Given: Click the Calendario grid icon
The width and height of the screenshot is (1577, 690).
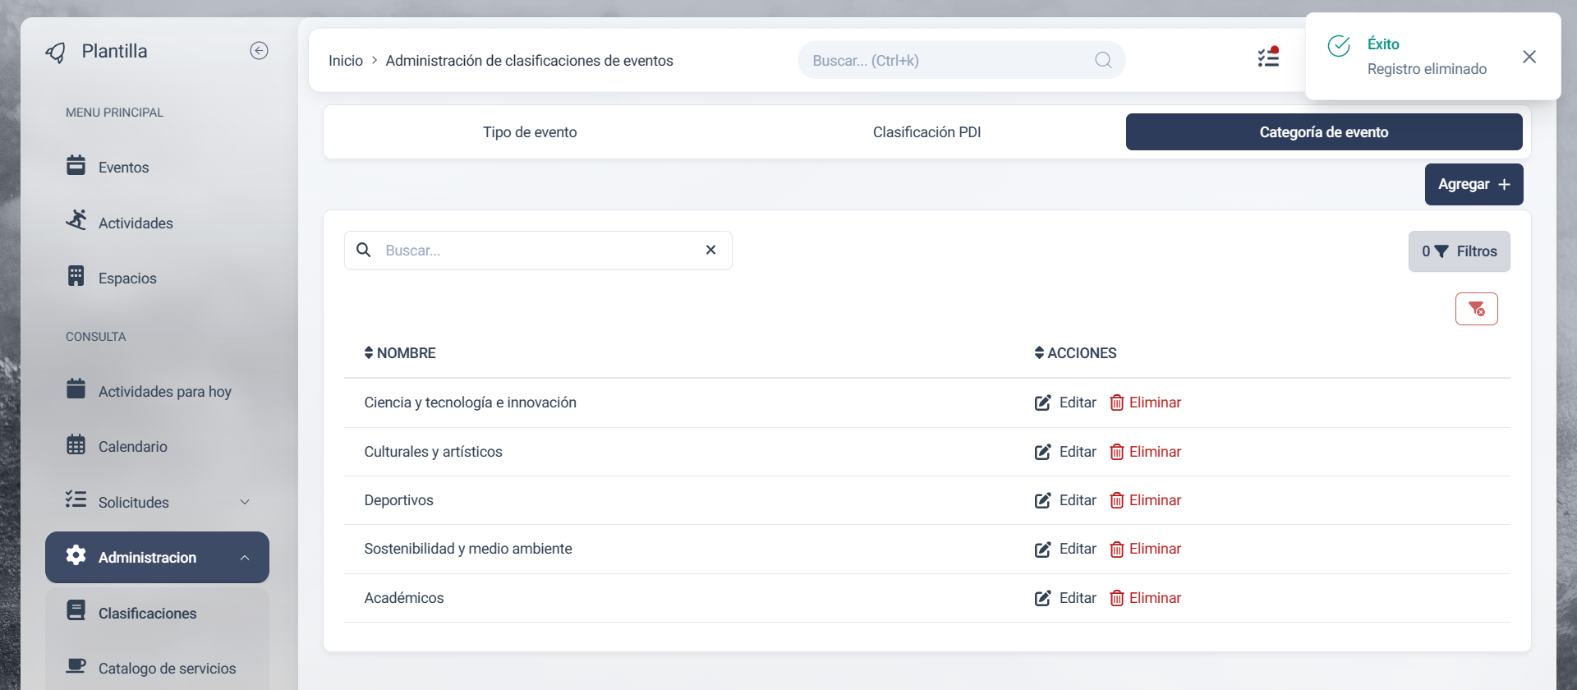Looking at the screenshot, I should tap(76, 444).
